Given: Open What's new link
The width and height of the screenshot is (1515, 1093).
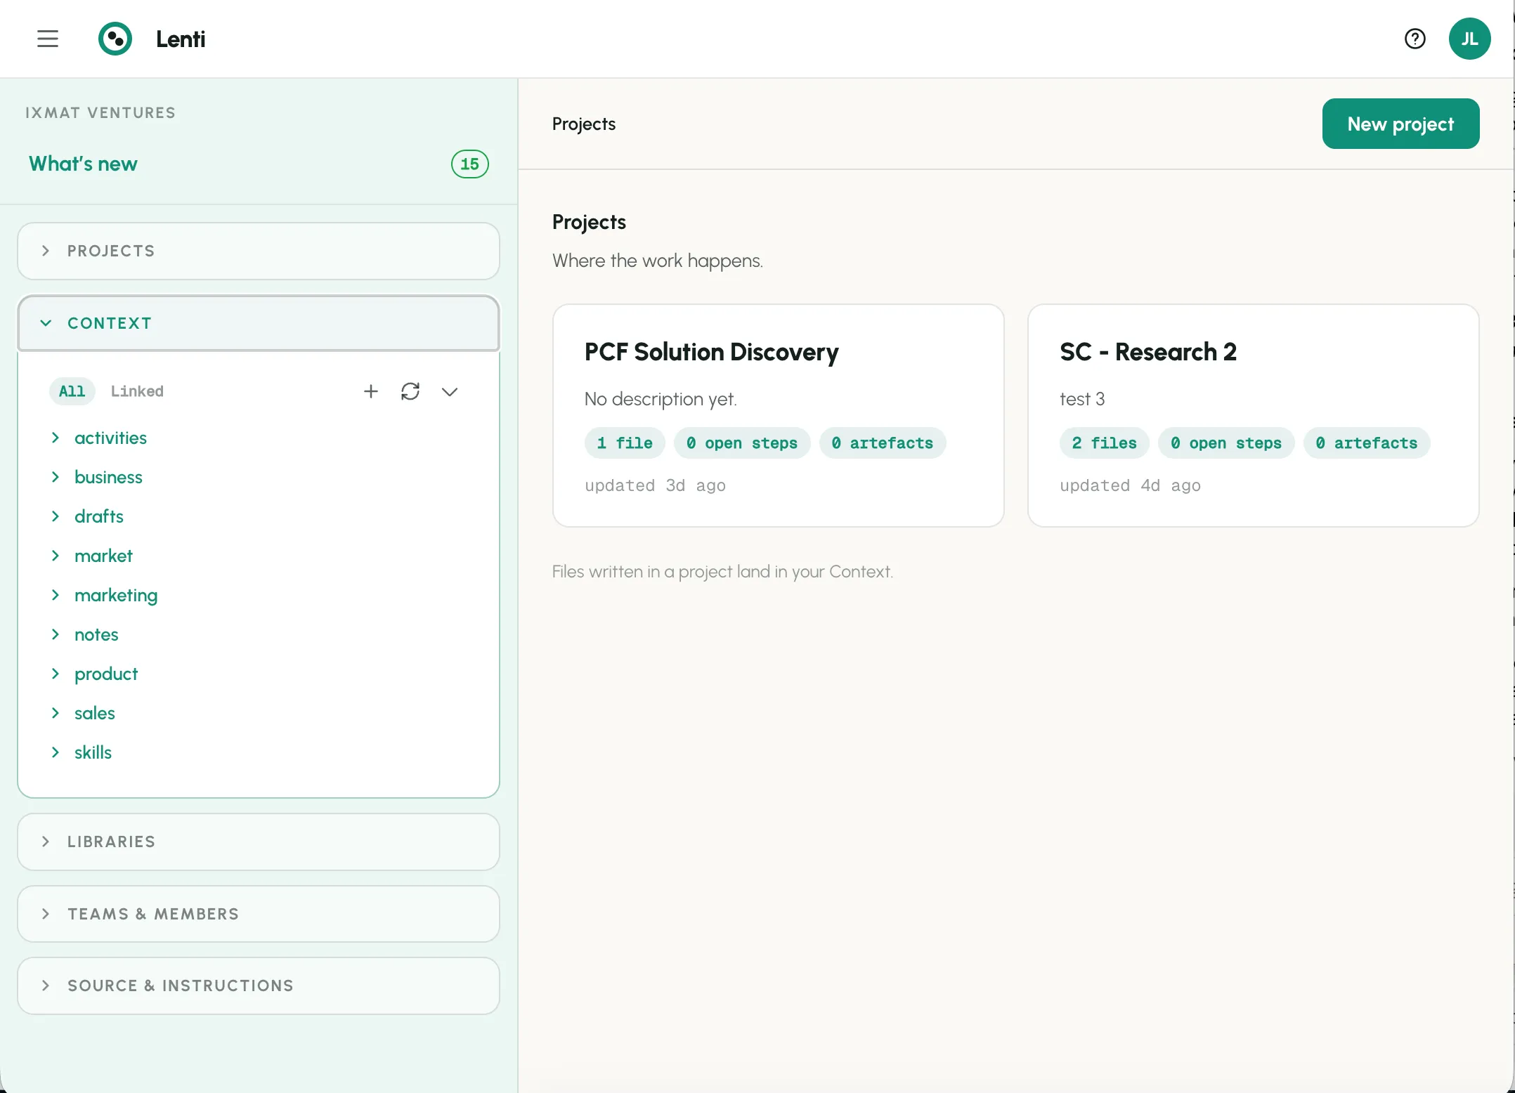Looking at the screenshot, I should 83,164.
